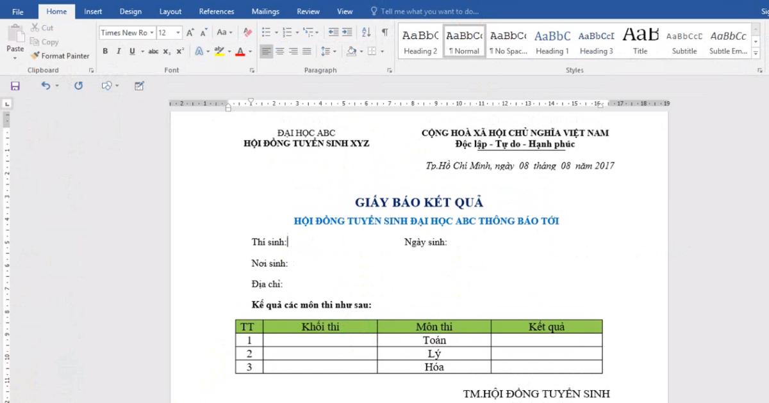Expand the Font Color dropdown arrow
769x403 pixels.
point(250,51)
